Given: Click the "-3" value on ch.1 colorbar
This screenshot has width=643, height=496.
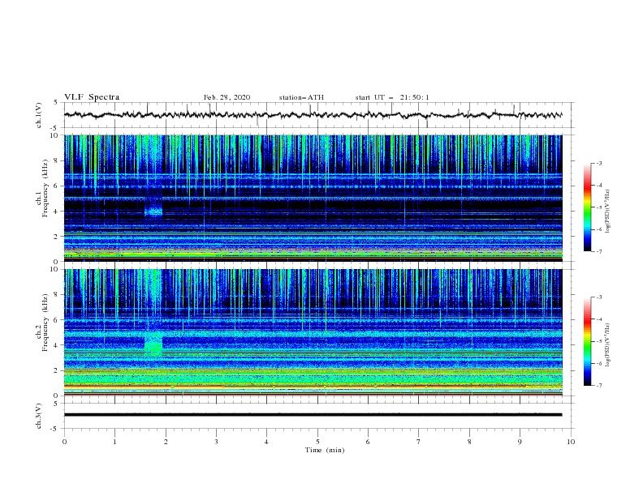Looking at the screenshot, I should (599, 163).
